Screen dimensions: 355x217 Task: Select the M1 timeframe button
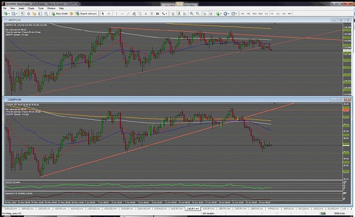(243, 14)
